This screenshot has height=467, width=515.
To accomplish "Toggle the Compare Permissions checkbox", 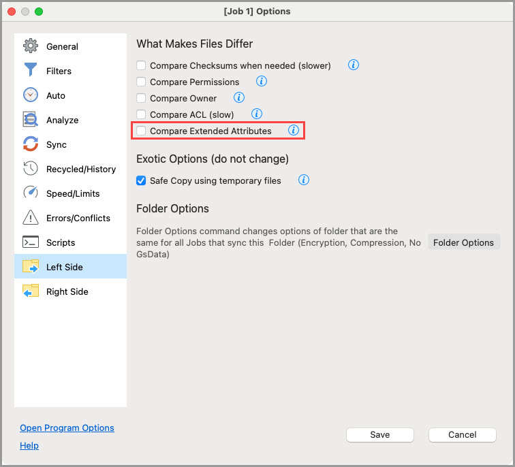I will pos(141,82).
